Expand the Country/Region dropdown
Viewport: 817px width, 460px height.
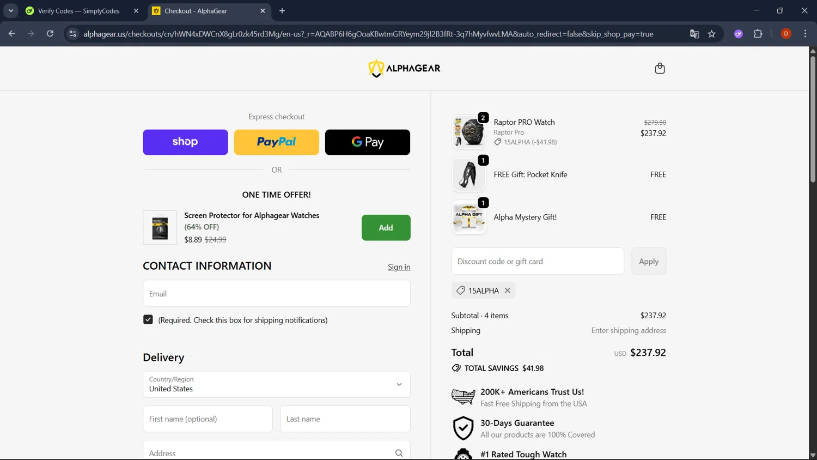pos(277,384)
